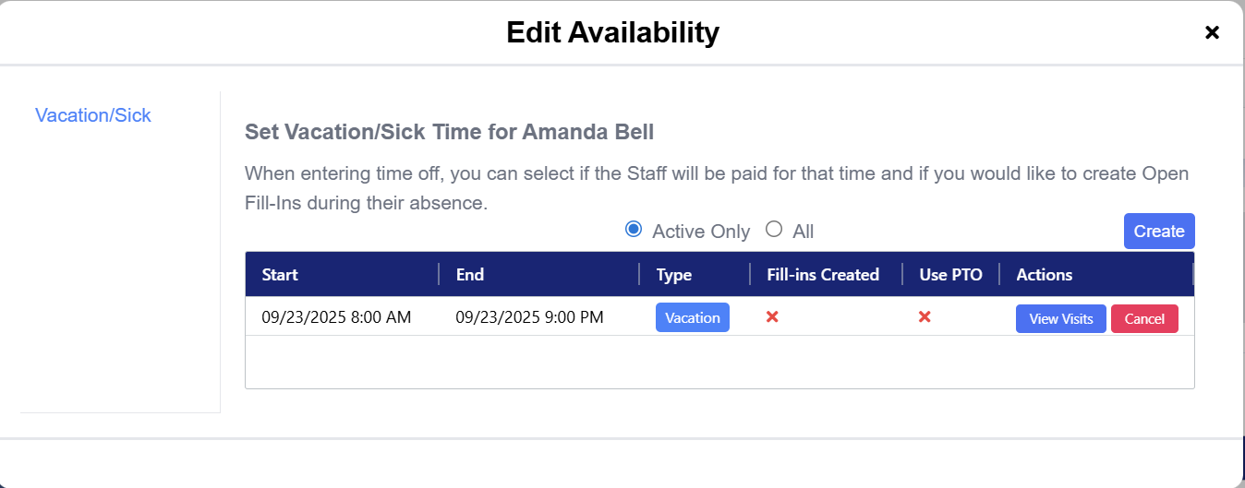Click the Fill-ins Created column header
Screen dimensions: 1245x488
click(823, 274)
